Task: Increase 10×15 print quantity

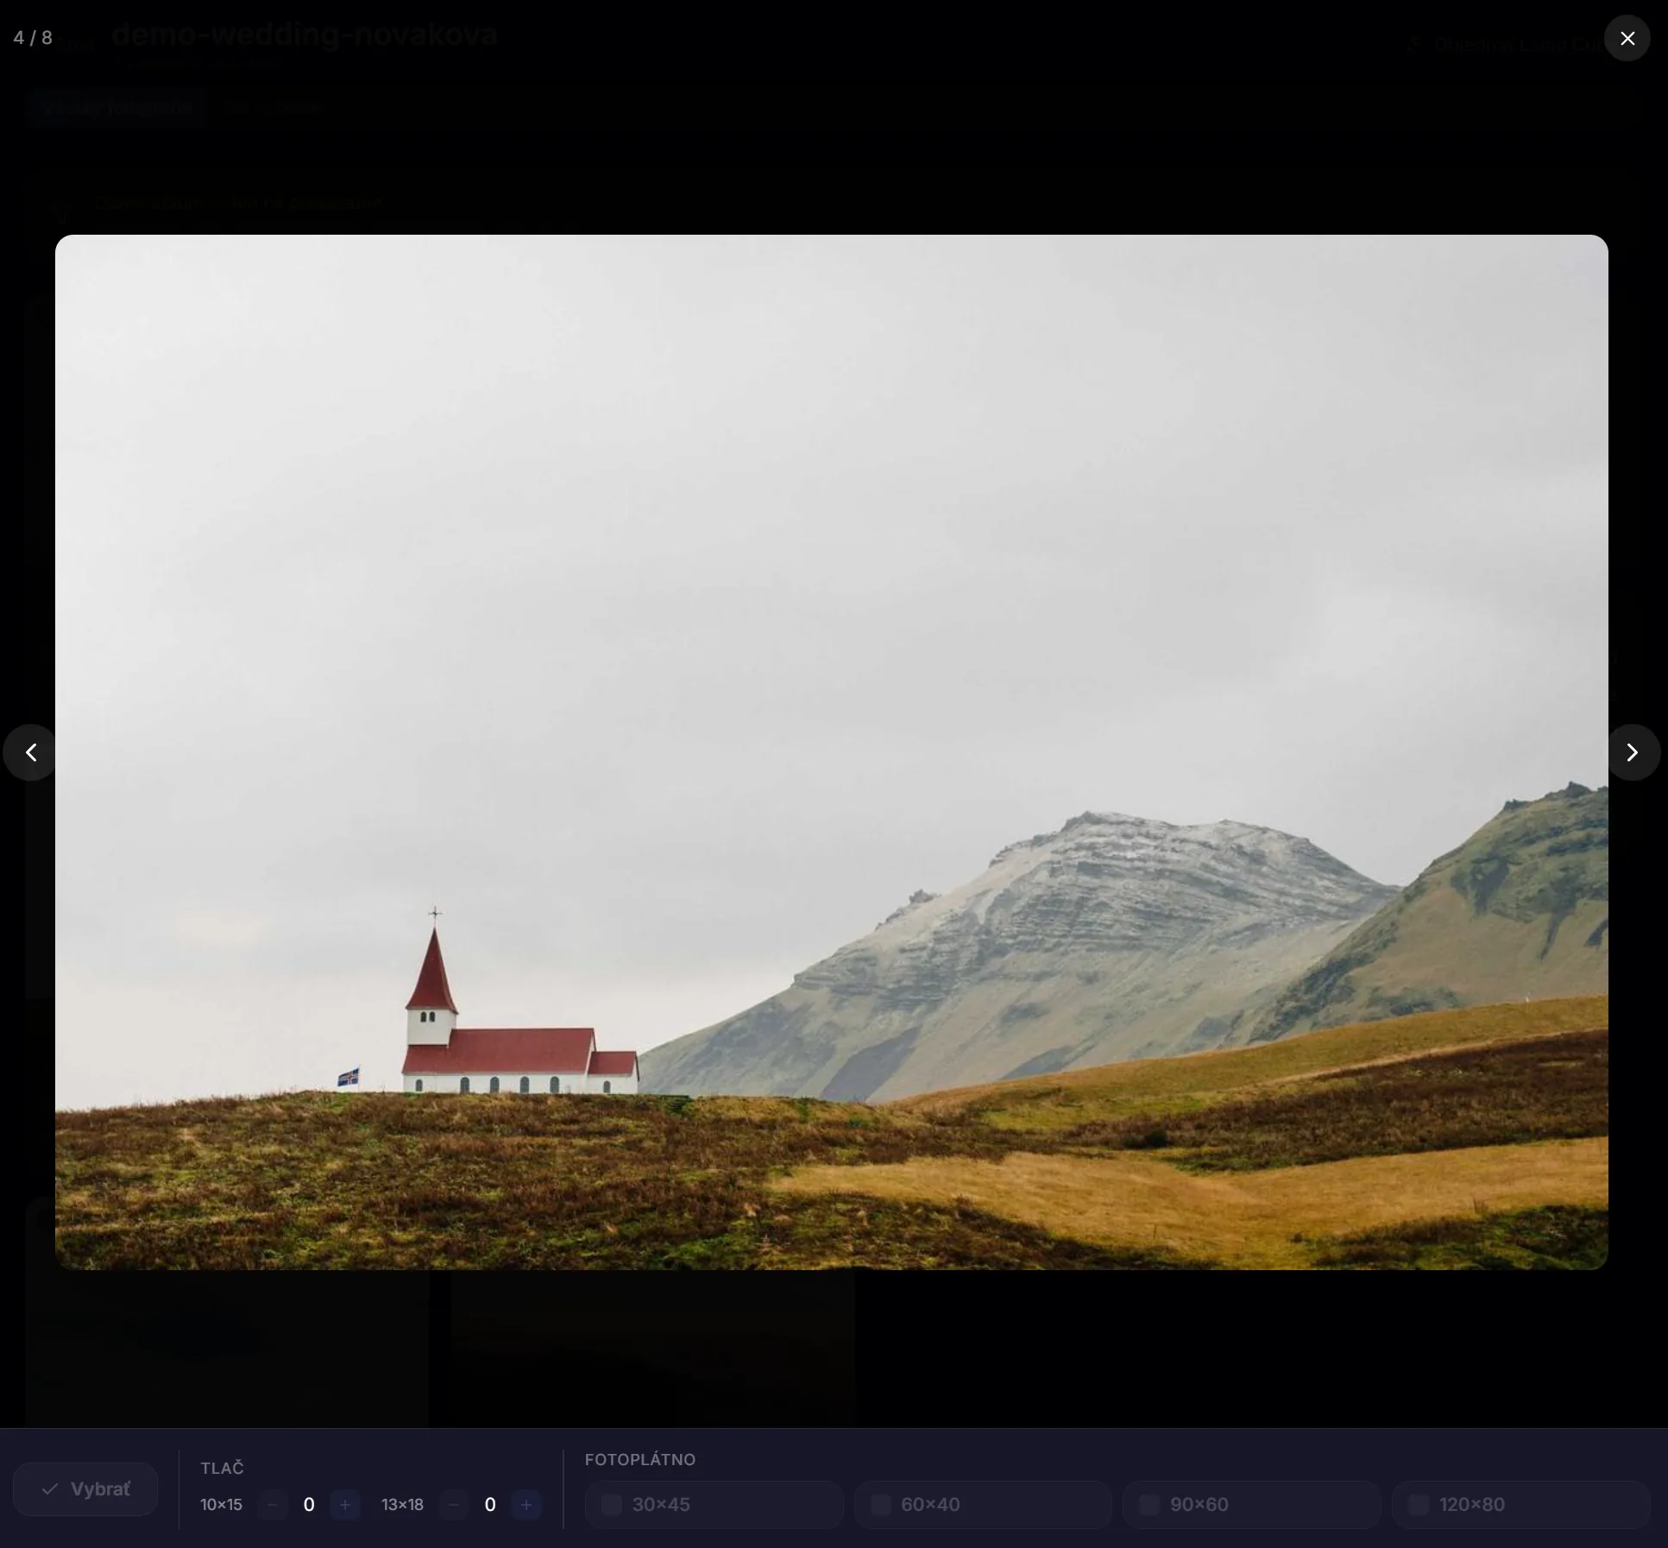Action: coord(345,1505)
